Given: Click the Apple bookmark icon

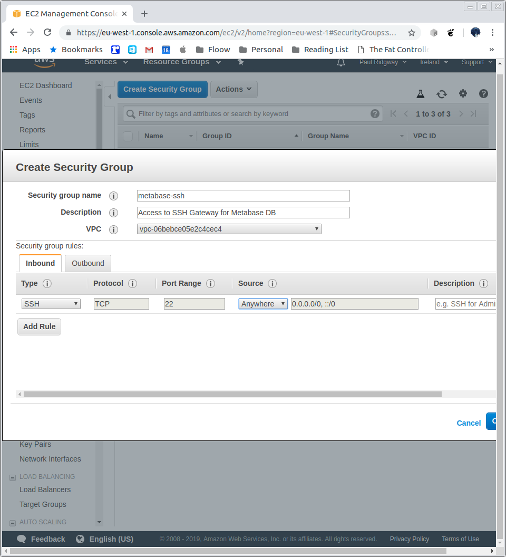Looking at the screenshot, I should (x=183, y=50).
